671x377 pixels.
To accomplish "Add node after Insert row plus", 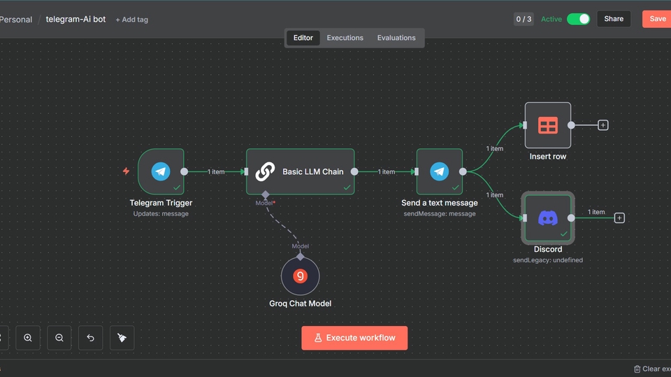I will pos(603,125).
